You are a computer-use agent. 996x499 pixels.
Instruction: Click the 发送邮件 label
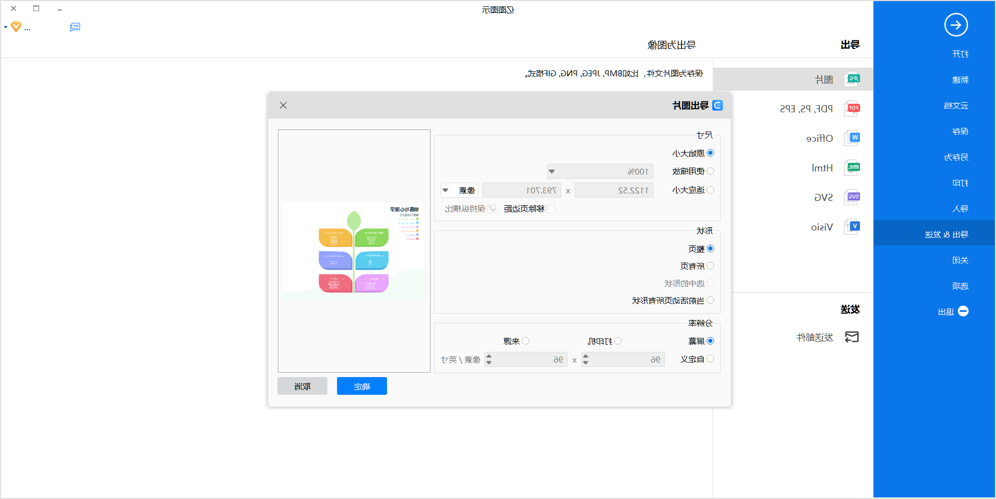click(x=815, y=337)
